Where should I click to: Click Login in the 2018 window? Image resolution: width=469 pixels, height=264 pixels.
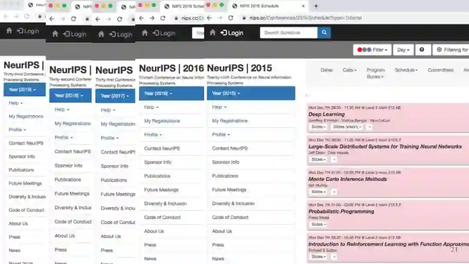(x=75, y=34)
